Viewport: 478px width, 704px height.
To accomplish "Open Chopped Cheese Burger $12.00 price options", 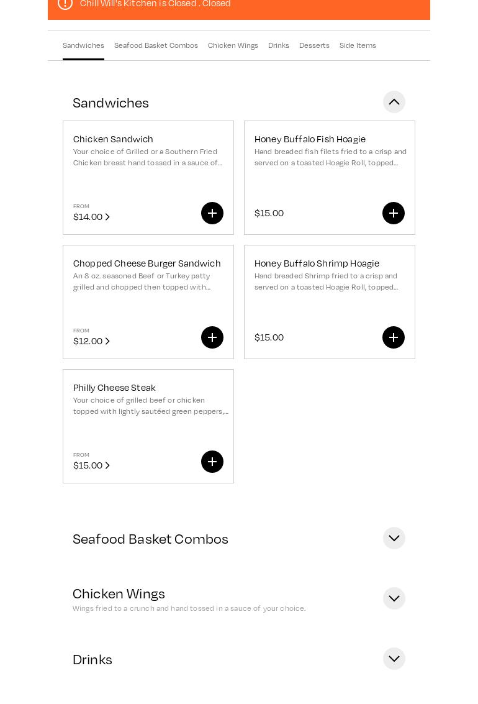I will pyautogui.click(x=92, y=341).
